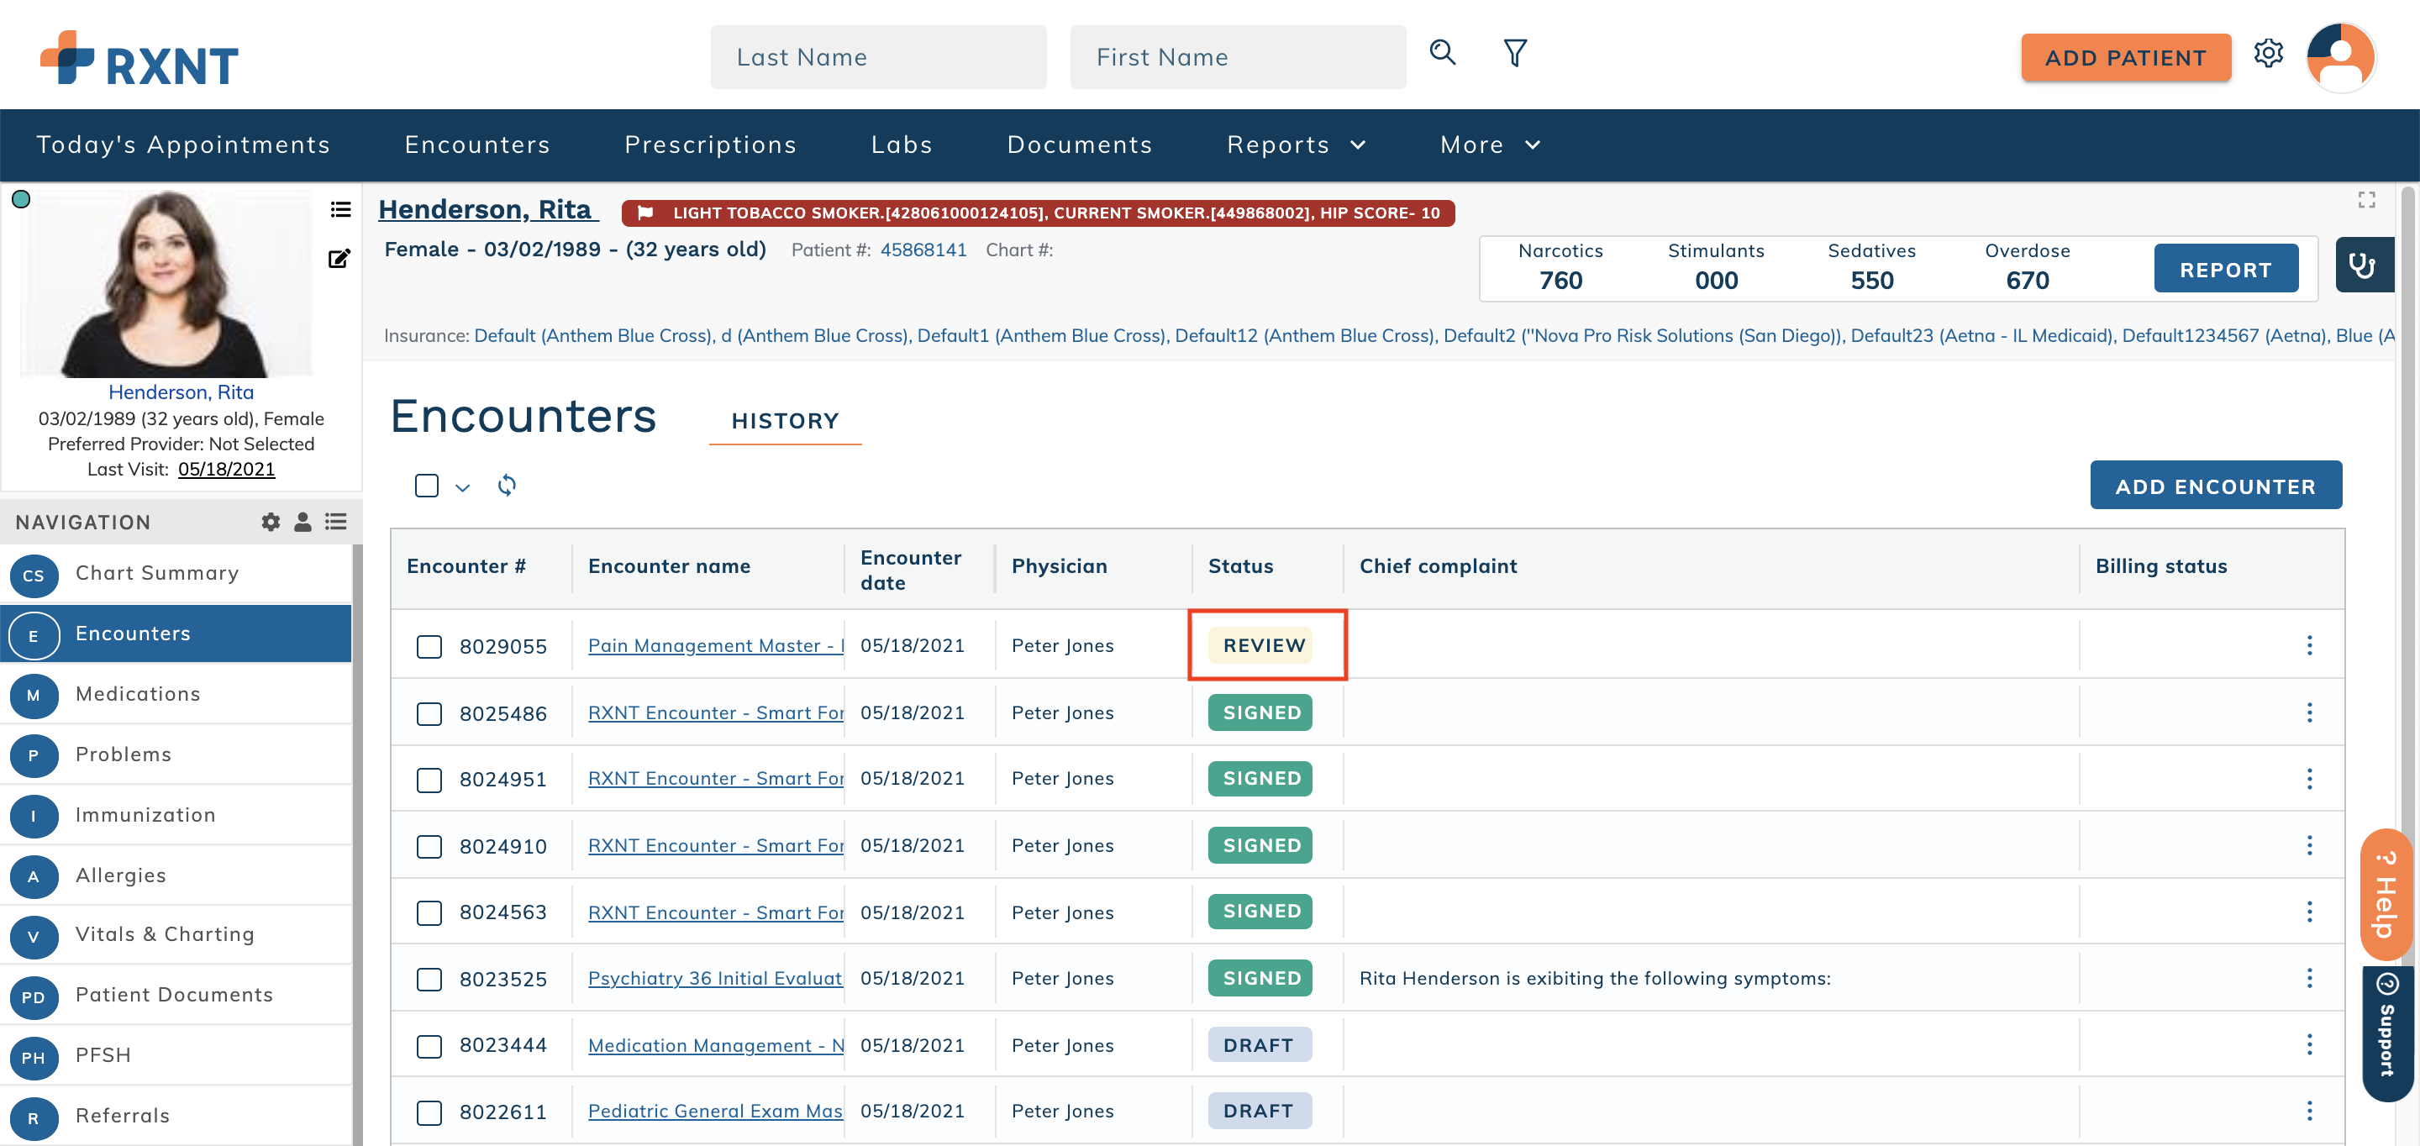Toggle the select-all encounters checkbox
Viewport: 2420px width, 1146px height.
[427, 486]
